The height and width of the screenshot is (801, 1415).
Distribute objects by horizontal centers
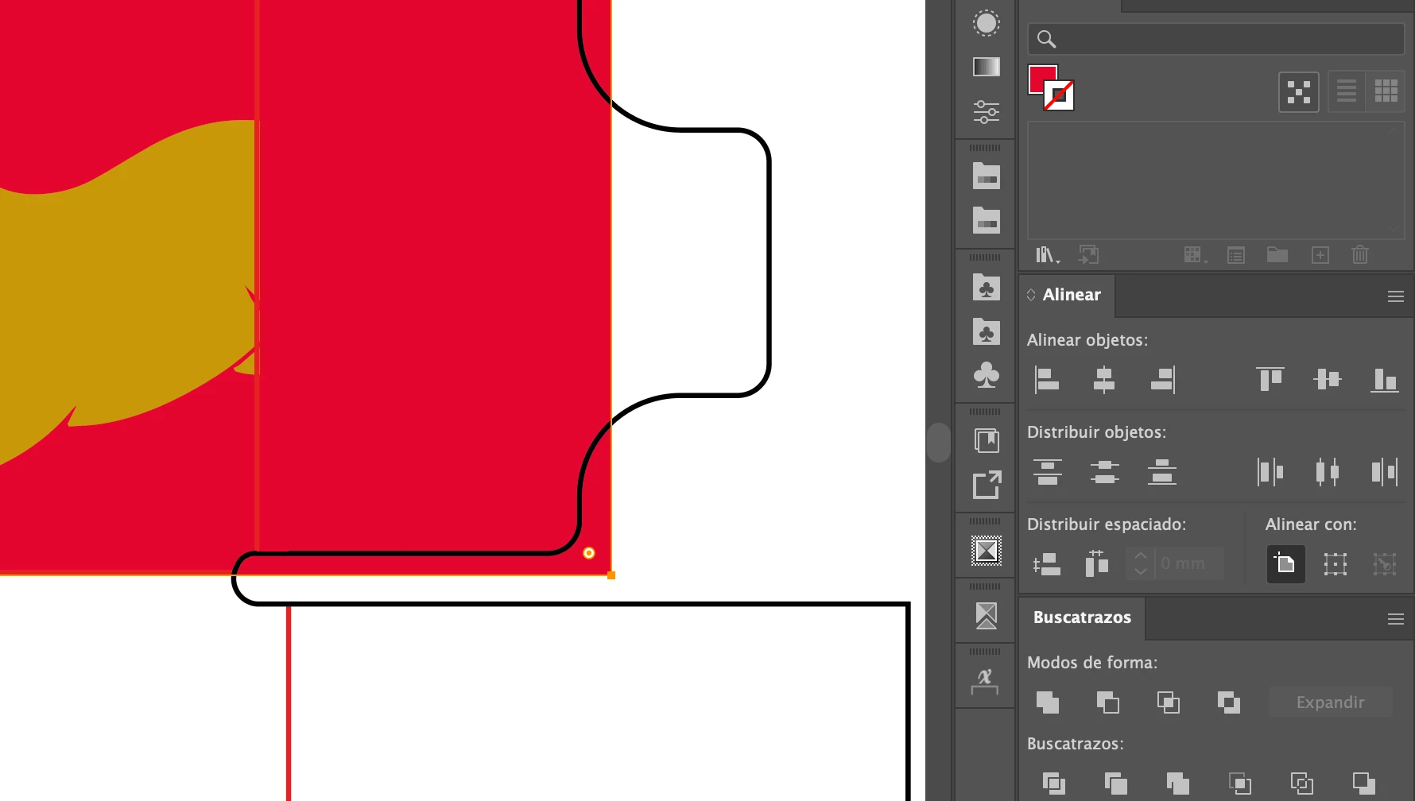(x=1327, y=472)
